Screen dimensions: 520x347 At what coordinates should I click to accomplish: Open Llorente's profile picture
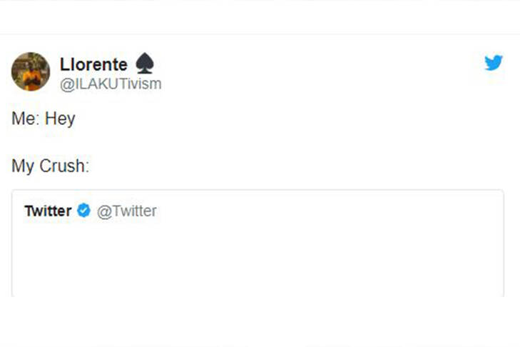pyautogui.click(x=31, y=71)
